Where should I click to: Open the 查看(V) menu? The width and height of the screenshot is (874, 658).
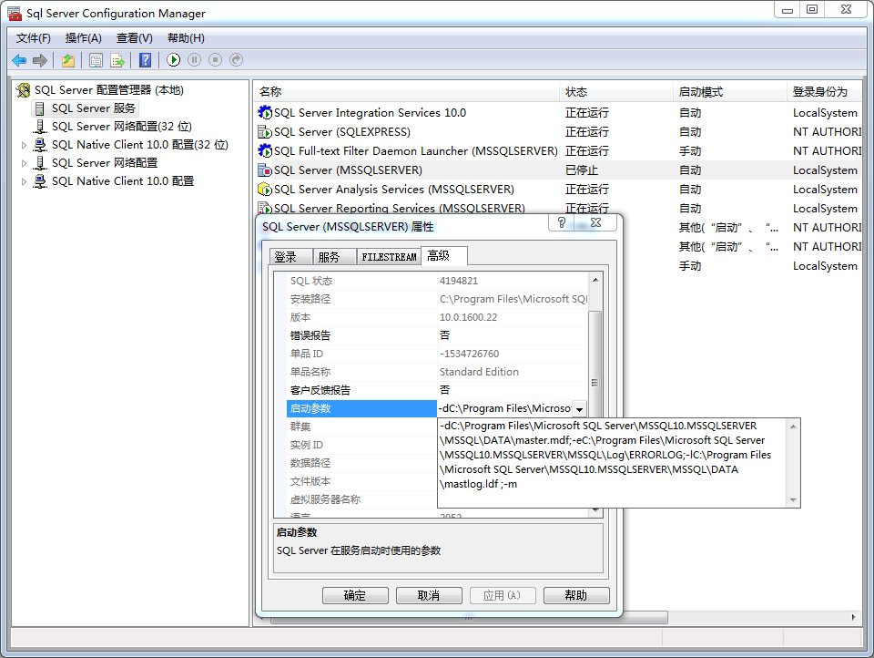pos(135,38)
